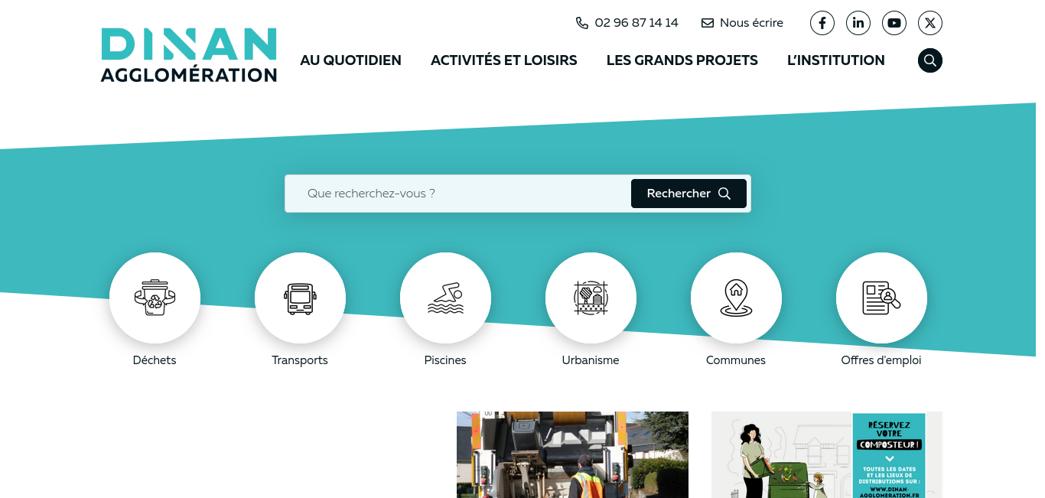Click the Urbanisme blueprint icon
1045x498 pixels.
(591, 298)
